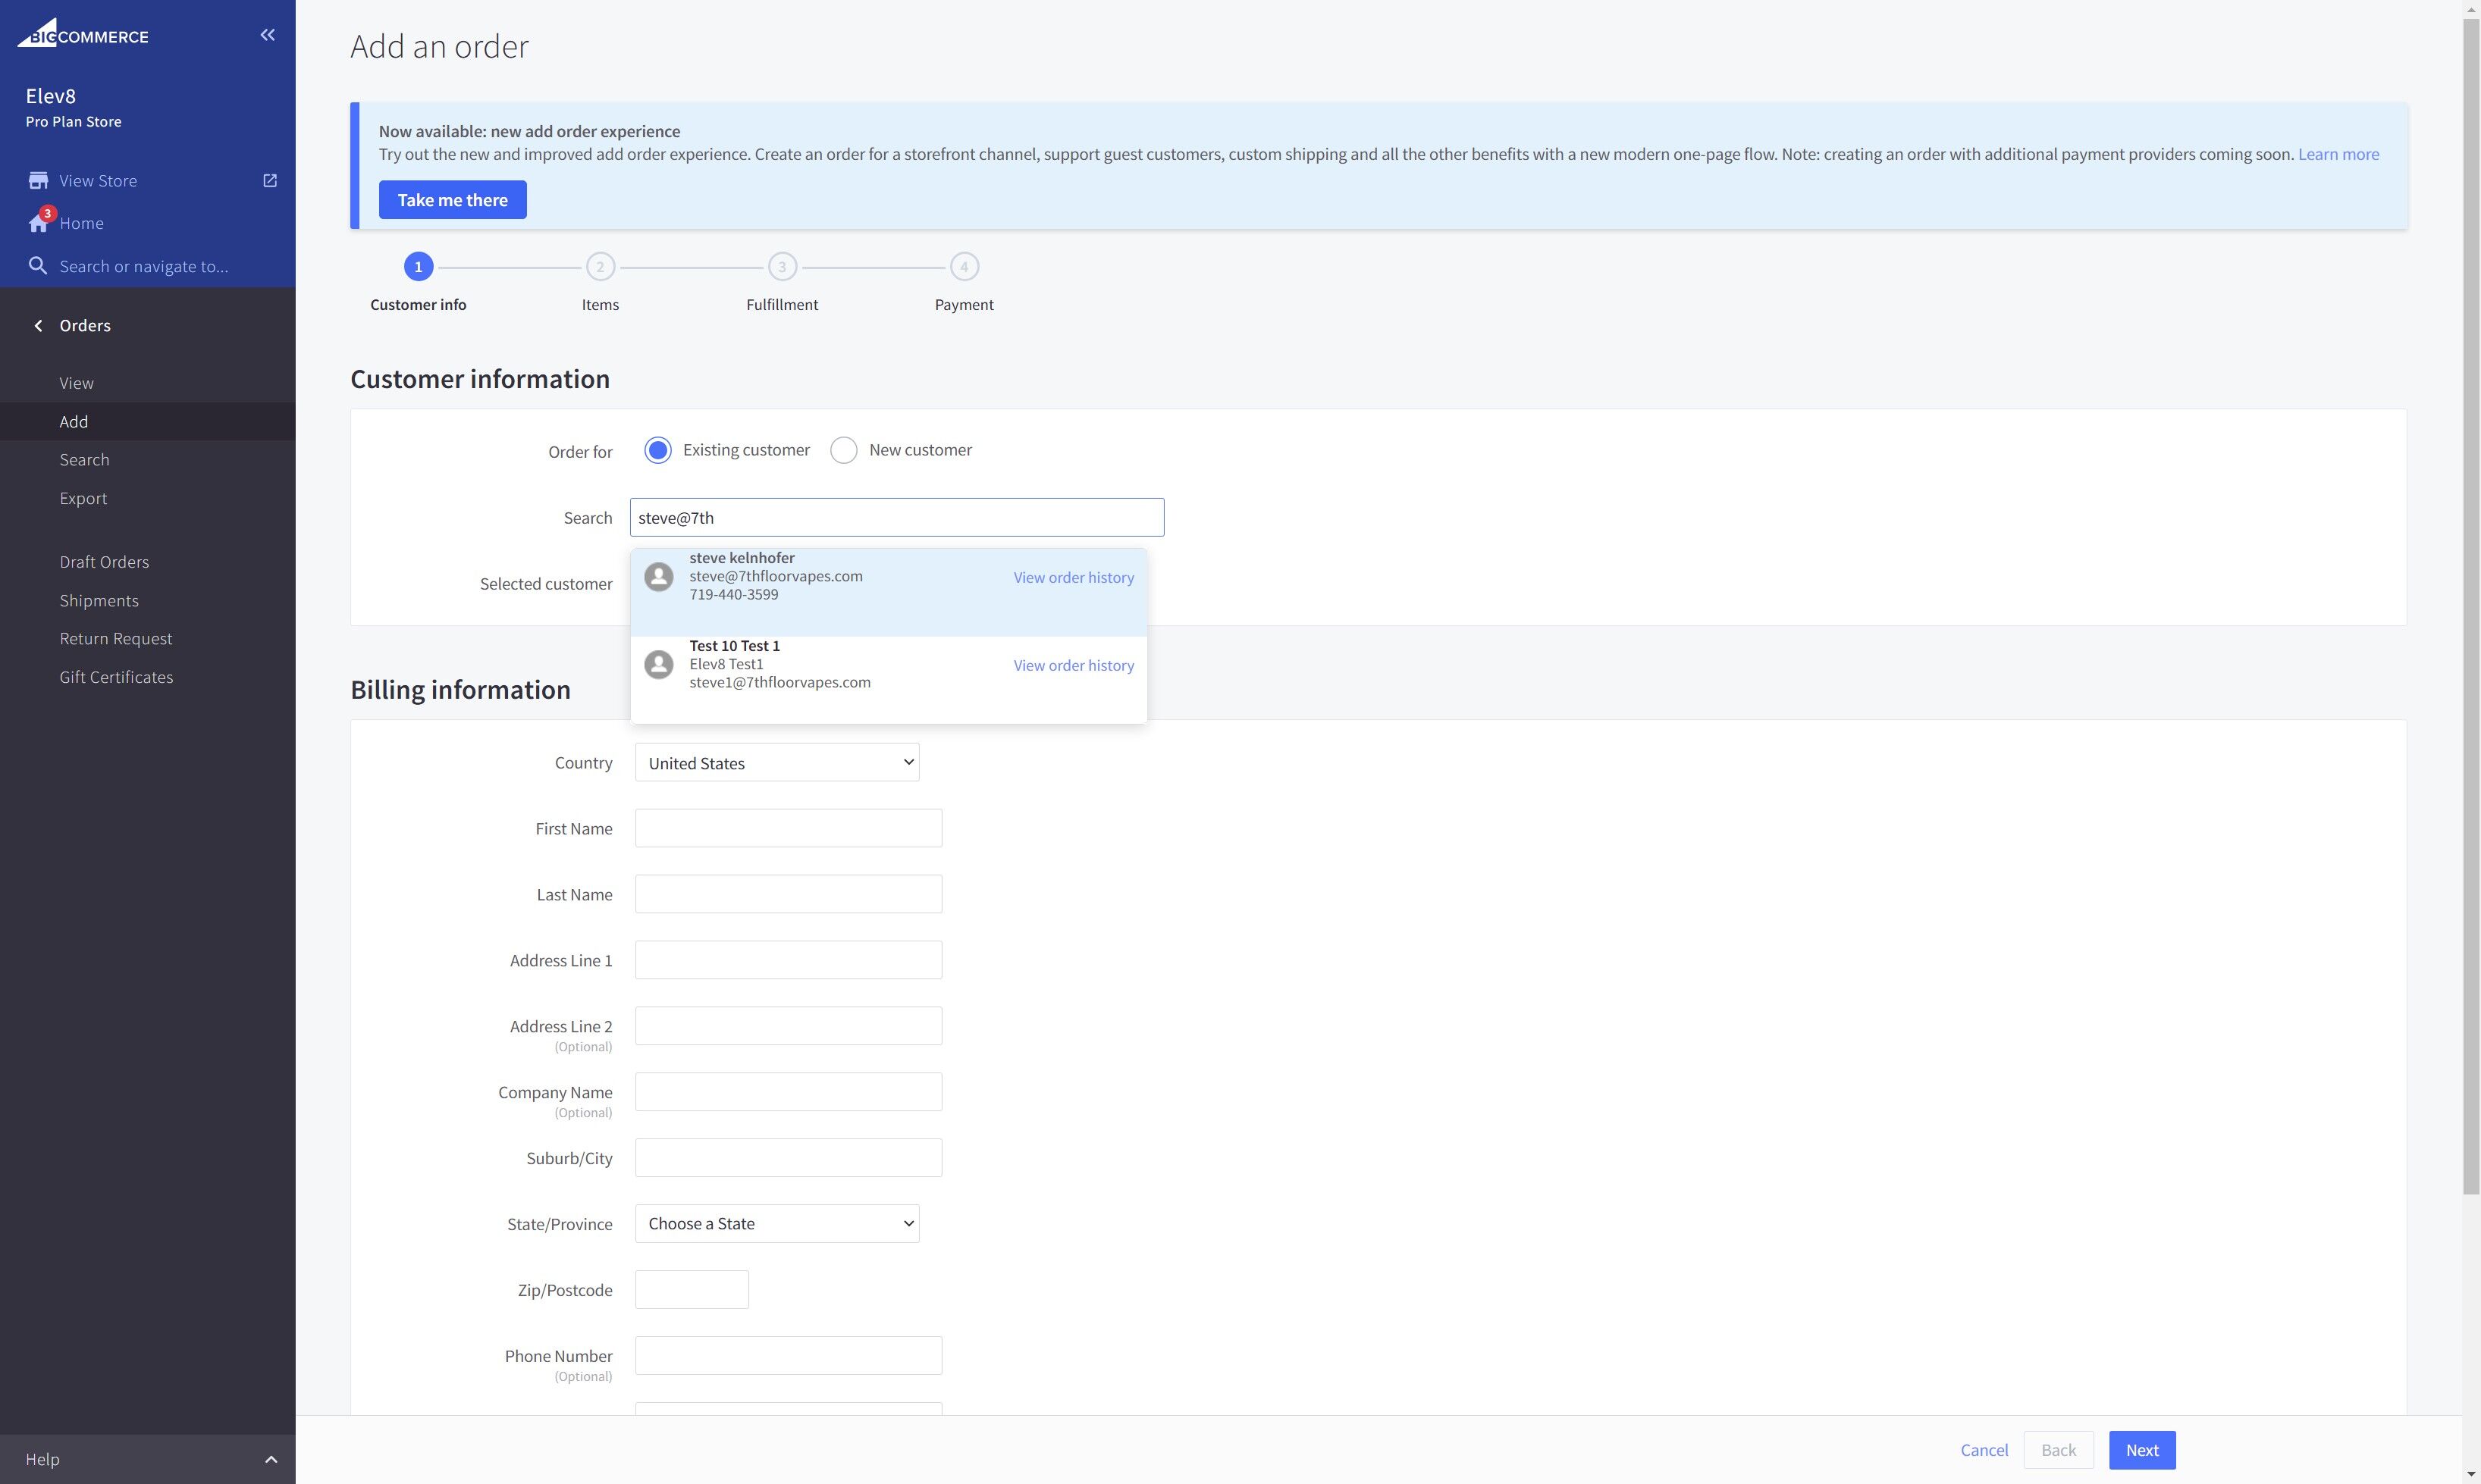Select the Existing customer radio button
This screenshot has height=1484, width=2481.
click(657, 450)
